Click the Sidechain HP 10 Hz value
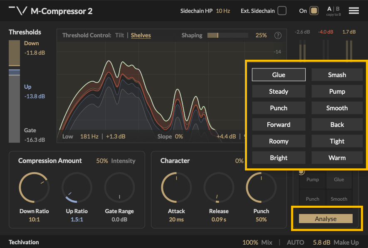This screenshot has width=368, height=248. 223,11
